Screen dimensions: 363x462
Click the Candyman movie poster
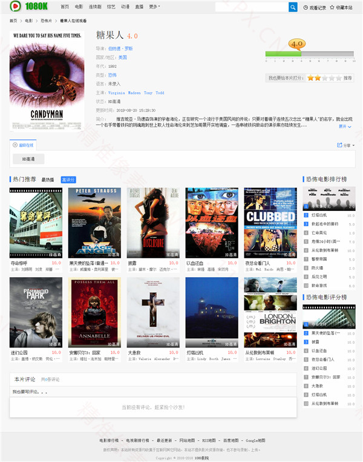coord(47,81)
